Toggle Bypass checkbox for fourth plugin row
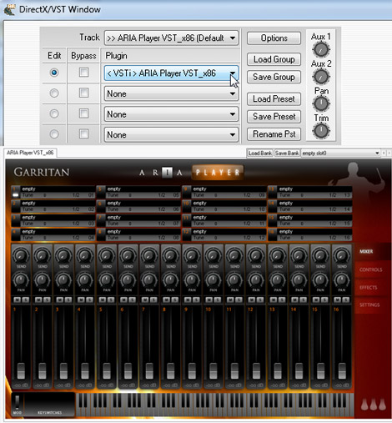This screenshot has height=423, width=392. (83, 134)
